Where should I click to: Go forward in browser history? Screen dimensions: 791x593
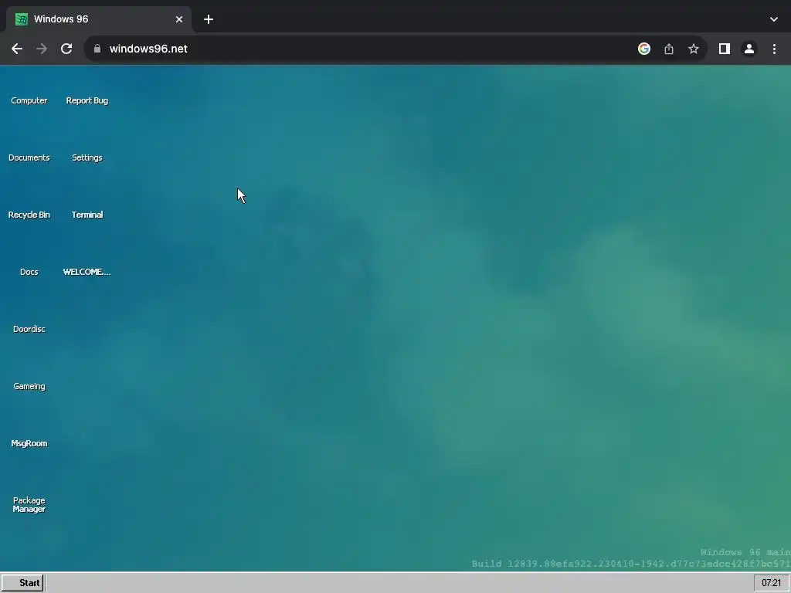click(x=42, y=49)
